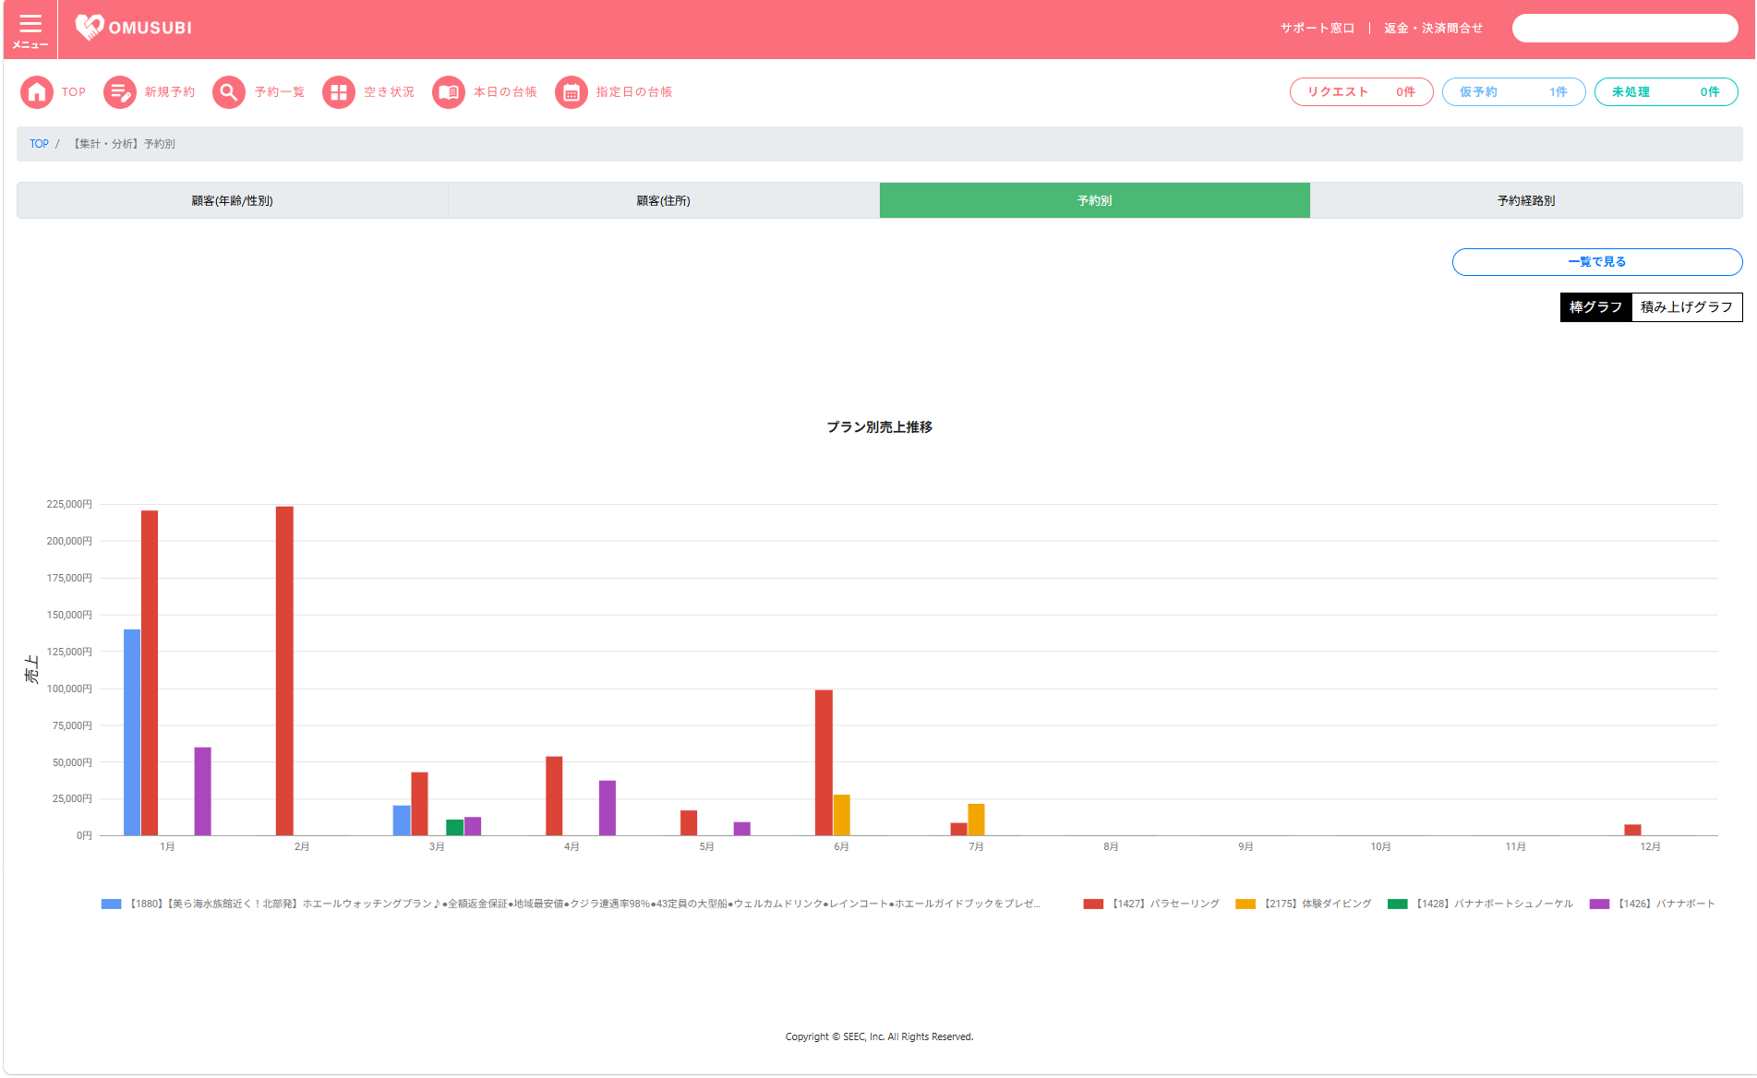Select the 顧客(住所) tab
Viewport: 1757px width, 1078px height.
tap(664, 200)
